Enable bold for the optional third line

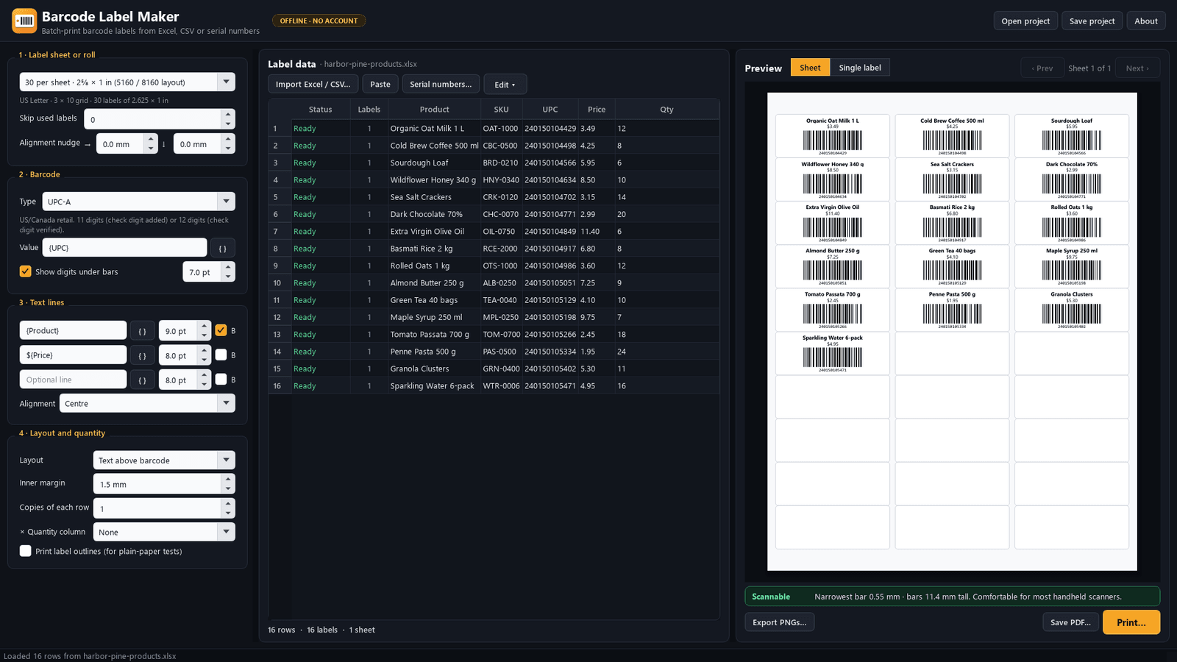point(221,380)
